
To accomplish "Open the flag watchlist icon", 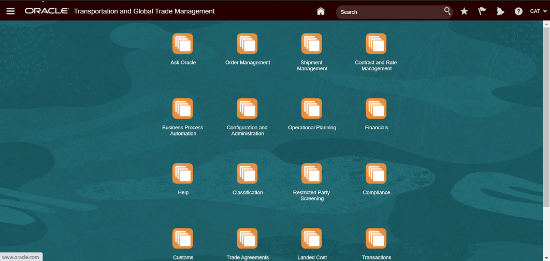I will click(x=482, y=11).
